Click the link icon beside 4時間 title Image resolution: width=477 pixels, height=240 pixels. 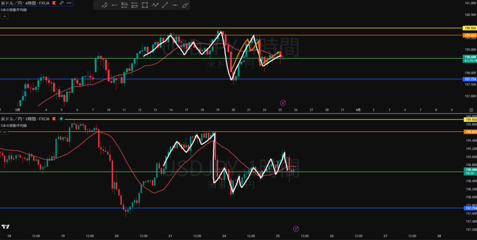61,3
